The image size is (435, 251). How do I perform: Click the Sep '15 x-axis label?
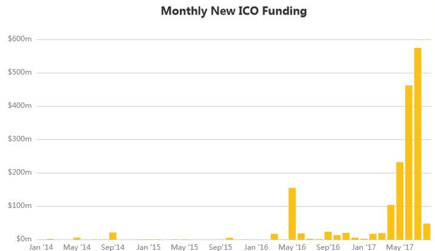click(x=220, y=247)
